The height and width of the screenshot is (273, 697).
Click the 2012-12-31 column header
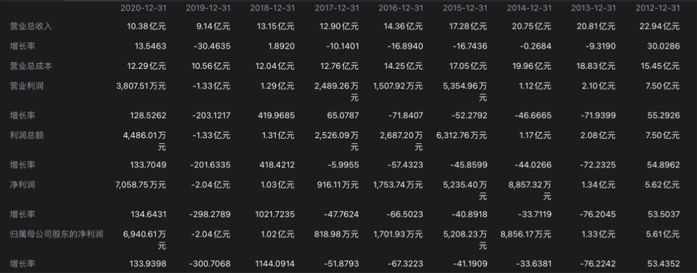point(658,8)
